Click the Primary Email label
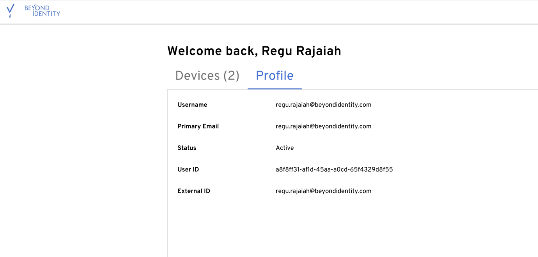Screen dimensions: 538x257 [x=198, y=126]
